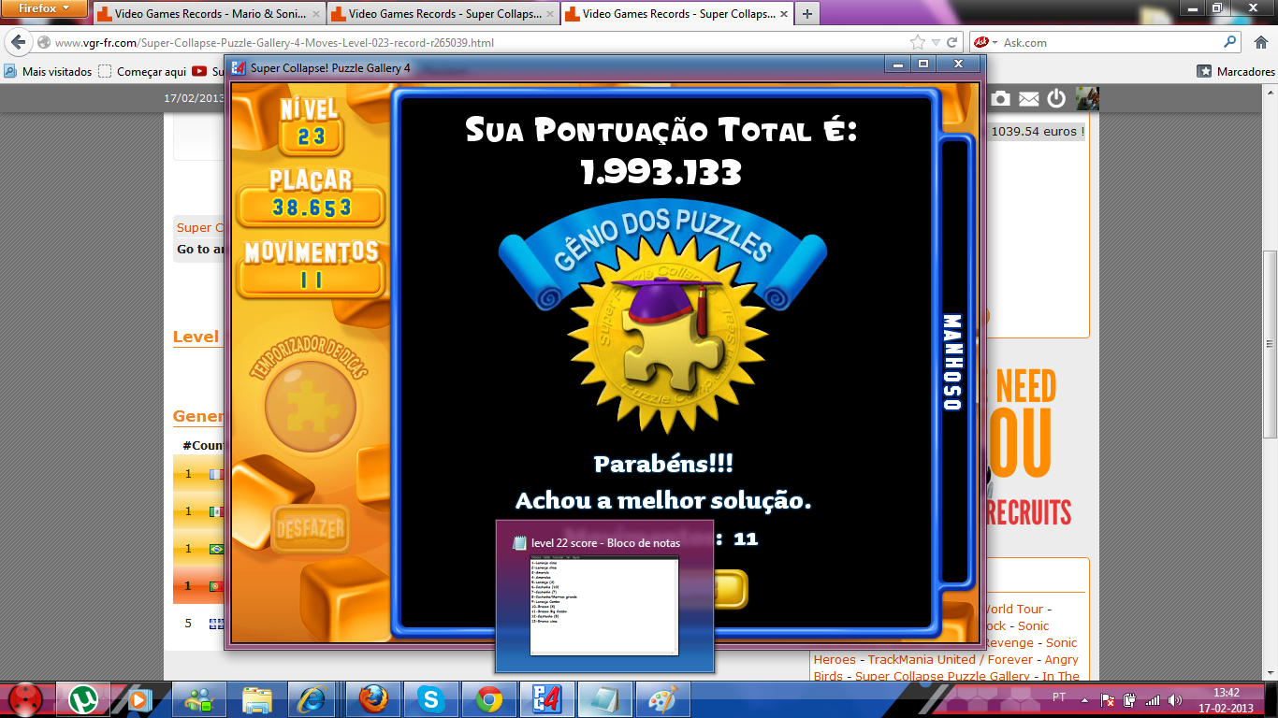Click the camera icon on the website header
Screen dimensions: 1278x718
tap(1000, 98)
